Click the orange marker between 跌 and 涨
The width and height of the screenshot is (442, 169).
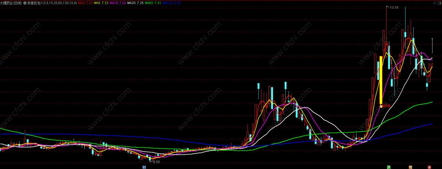click(x=410, y=167)
